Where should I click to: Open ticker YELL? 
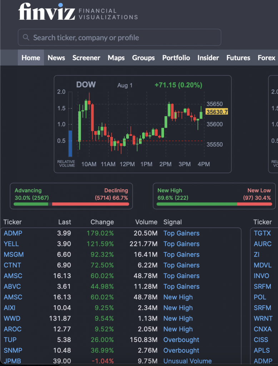(11, 244)
